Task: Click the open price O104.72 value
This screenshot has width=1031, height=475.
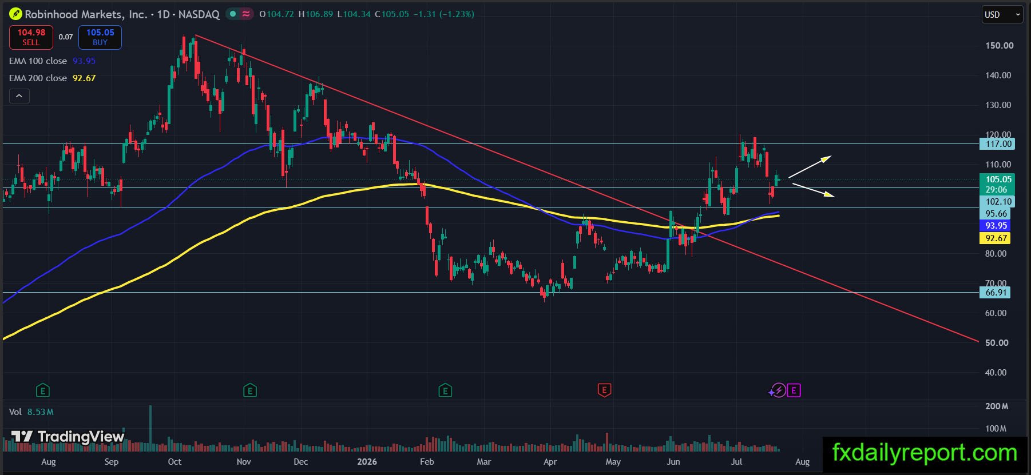Action: (x=276, y=14)
